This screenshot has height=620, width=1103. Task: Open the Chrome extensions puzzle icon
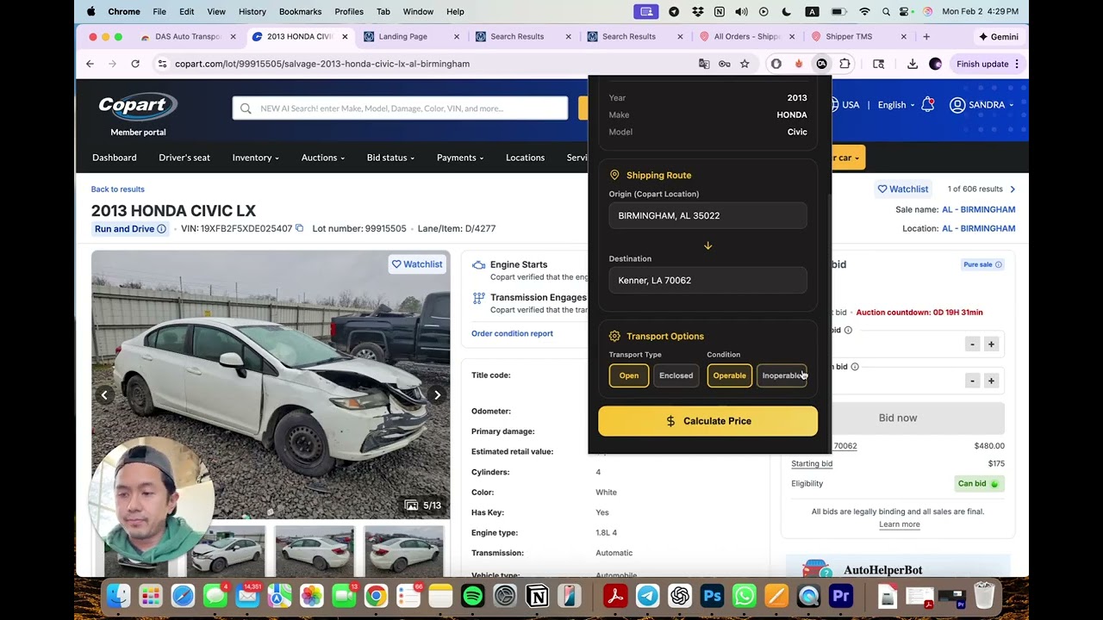(x=844, y=64)
